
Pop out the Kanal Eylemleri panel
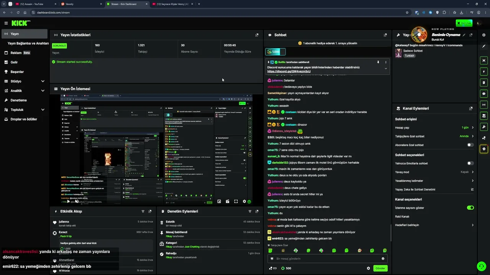[470, 108]
